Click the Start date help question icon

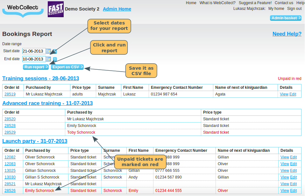coord(55,51)
